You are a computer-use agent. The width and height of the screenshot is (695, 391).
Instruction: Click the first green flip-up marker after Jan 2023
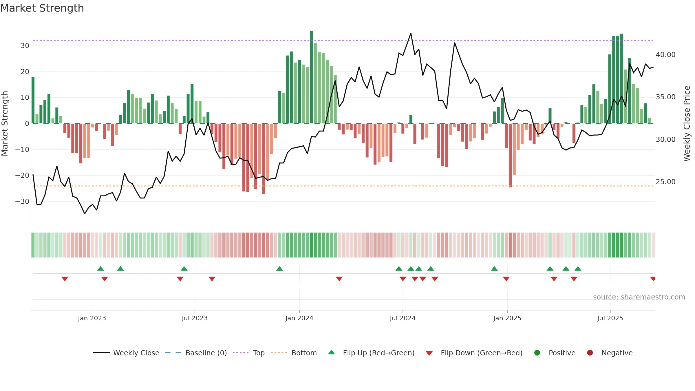click(100, 268)
